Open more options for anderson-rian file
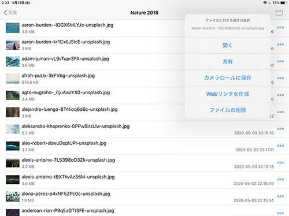 [280, 213]
